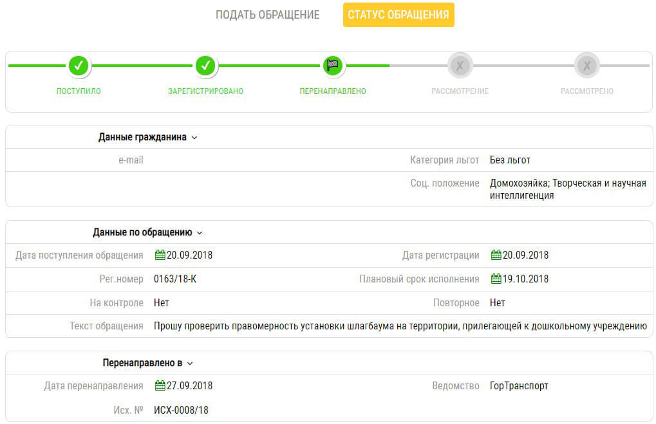The height and width of the screenshot is (424, 656).
Task: Click calendar icon next to Дата поступления обращения
Action: [x=160, y=255]
